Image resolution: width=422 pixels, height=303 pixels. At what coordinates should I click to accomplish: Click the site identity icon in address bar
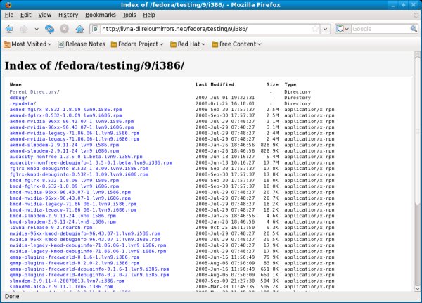[x=95, y=29]
